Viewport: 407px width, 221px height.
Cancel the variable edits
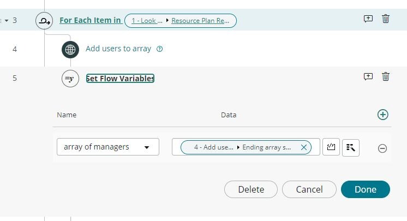coord(309,189)
